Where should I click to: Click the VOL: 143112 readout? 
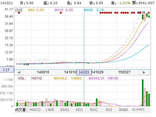pos(30,78)
